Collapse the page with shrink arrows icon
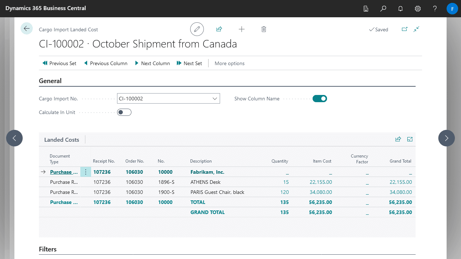 pyautogui.click(x=416, y=29)
